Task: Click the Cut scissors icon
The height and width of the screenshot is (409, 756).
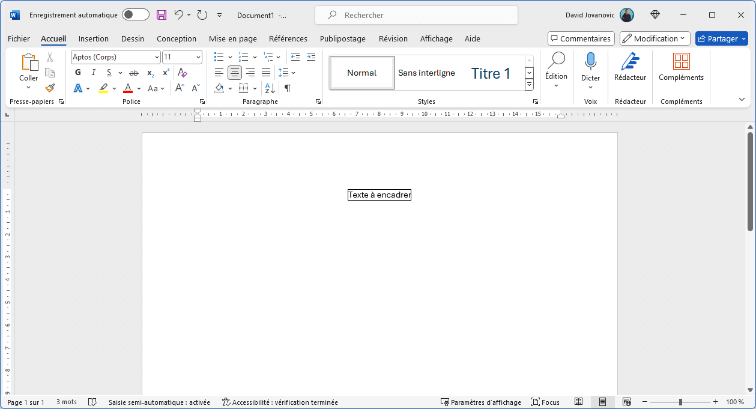Action: coord(50,58)
